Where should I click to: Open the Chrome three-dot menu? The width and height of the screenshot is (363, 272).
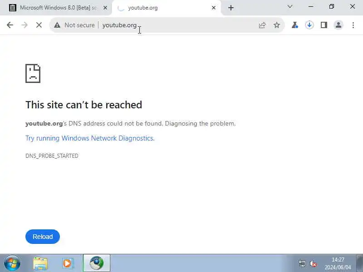353,25
